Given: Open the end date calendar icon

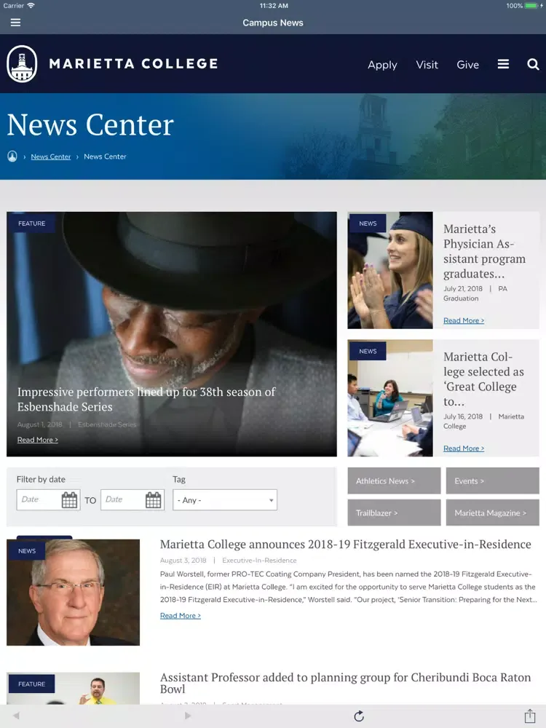Looking at the screenshot, I should [x=153, y=500].
